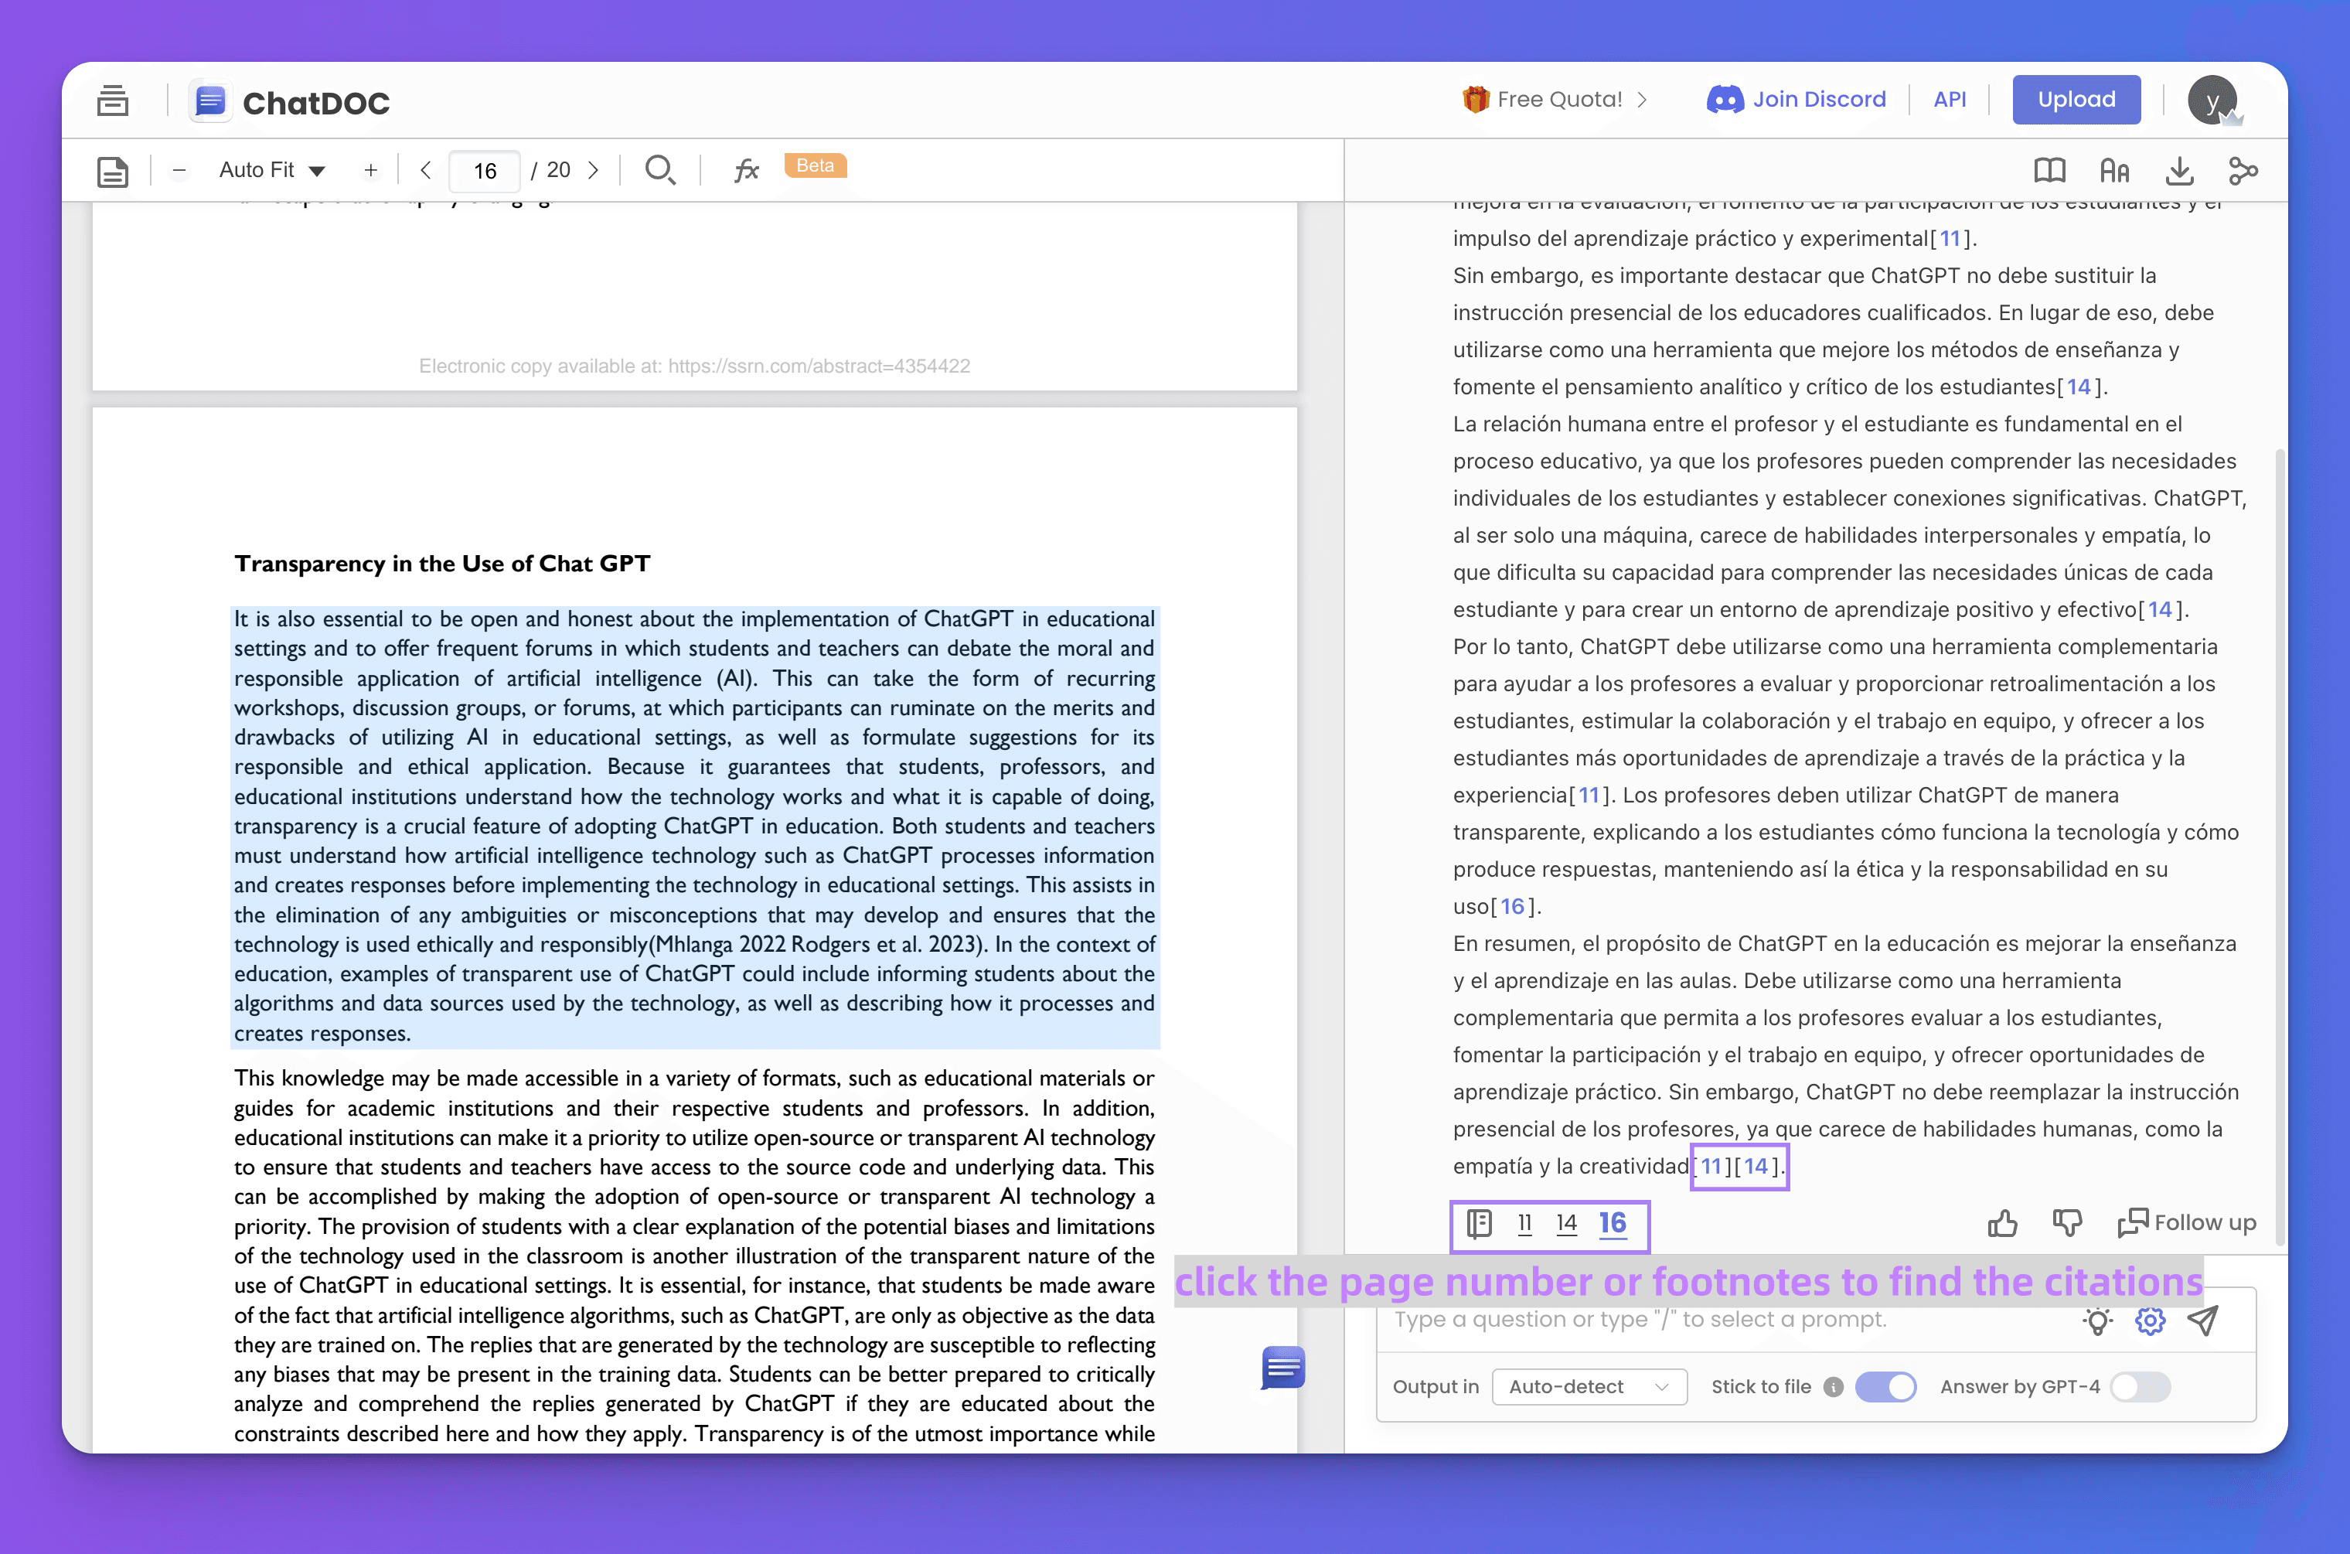2350x1554 pixels.
Task: Open the font size AA icon
Action: point(2114,170)
